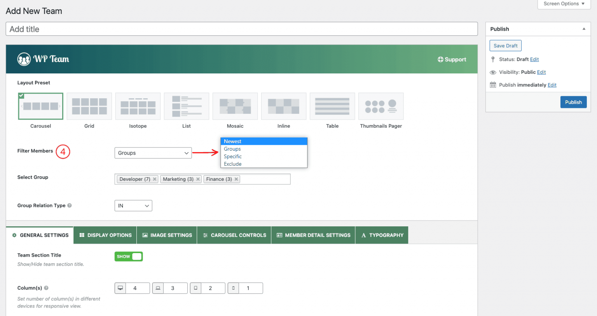Remove the Marketing group tag
This screenshot has width=597, height=316.
[x=198, y=179]
